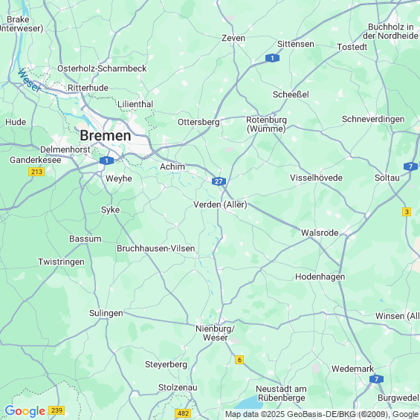Select the Osterholz-Scharmbeck label
The image size is (420, 420).
[102, 68]
